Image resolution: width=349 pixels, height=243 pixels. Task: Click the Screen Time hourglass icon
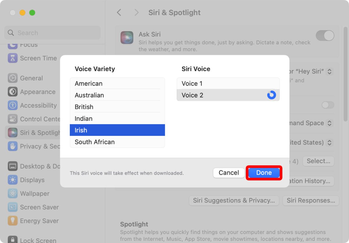point(12,58)
